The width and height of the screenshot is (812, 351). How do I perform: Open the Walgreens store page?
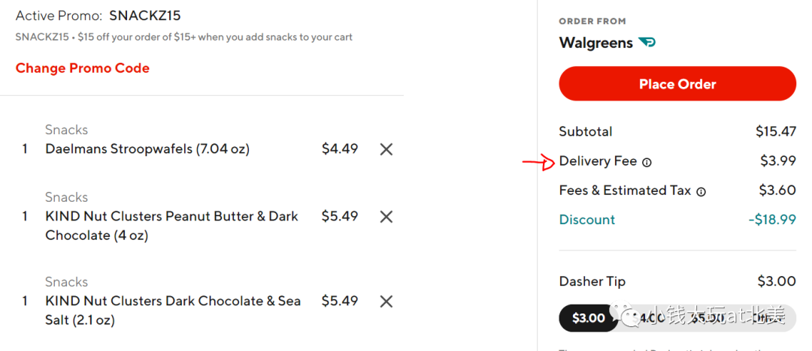point(596,43)
